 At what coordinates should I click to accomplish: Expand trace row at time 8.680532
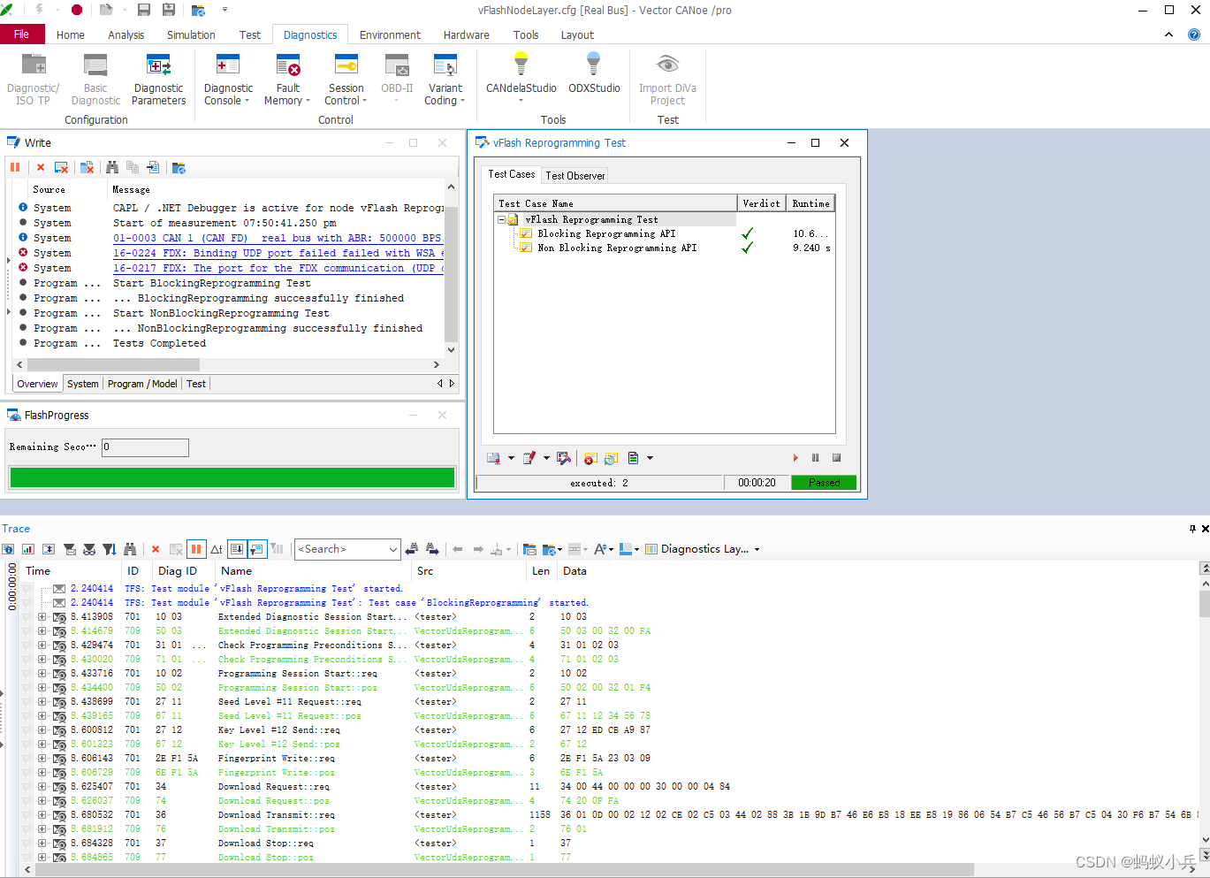(x=42, y=815)
